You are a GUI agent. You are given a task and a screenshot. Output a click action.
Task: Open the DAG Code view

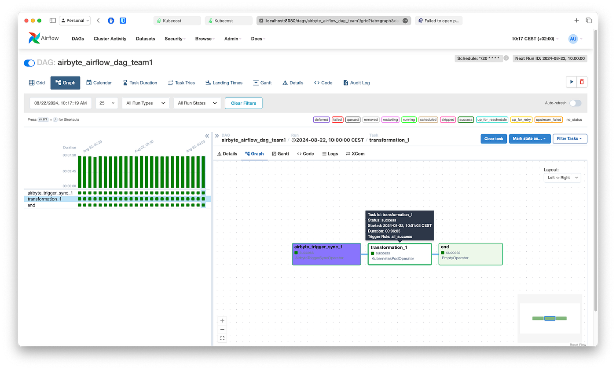(x=323, y=83)
